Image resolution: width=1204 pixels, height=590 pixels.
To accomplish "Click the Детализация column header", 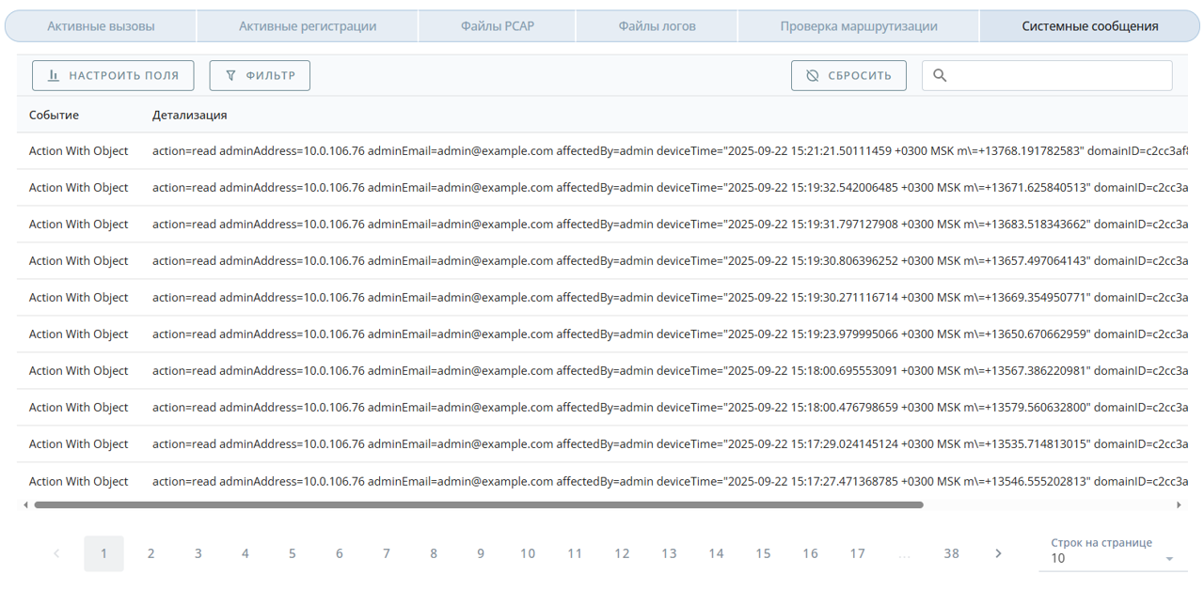I will point(189,116).
